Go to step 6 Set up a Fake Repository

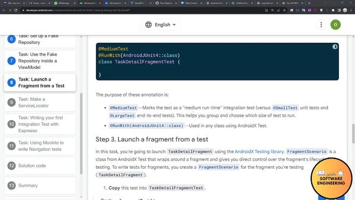(x=40, y=41)
